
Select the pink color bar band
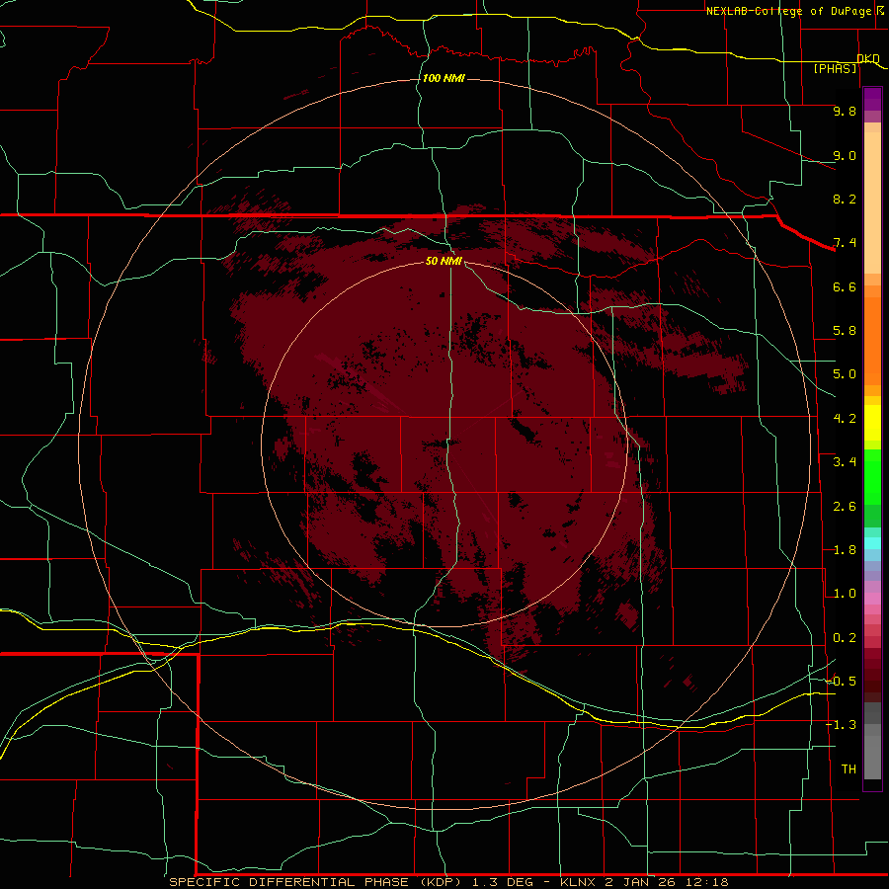coord(872,599)
